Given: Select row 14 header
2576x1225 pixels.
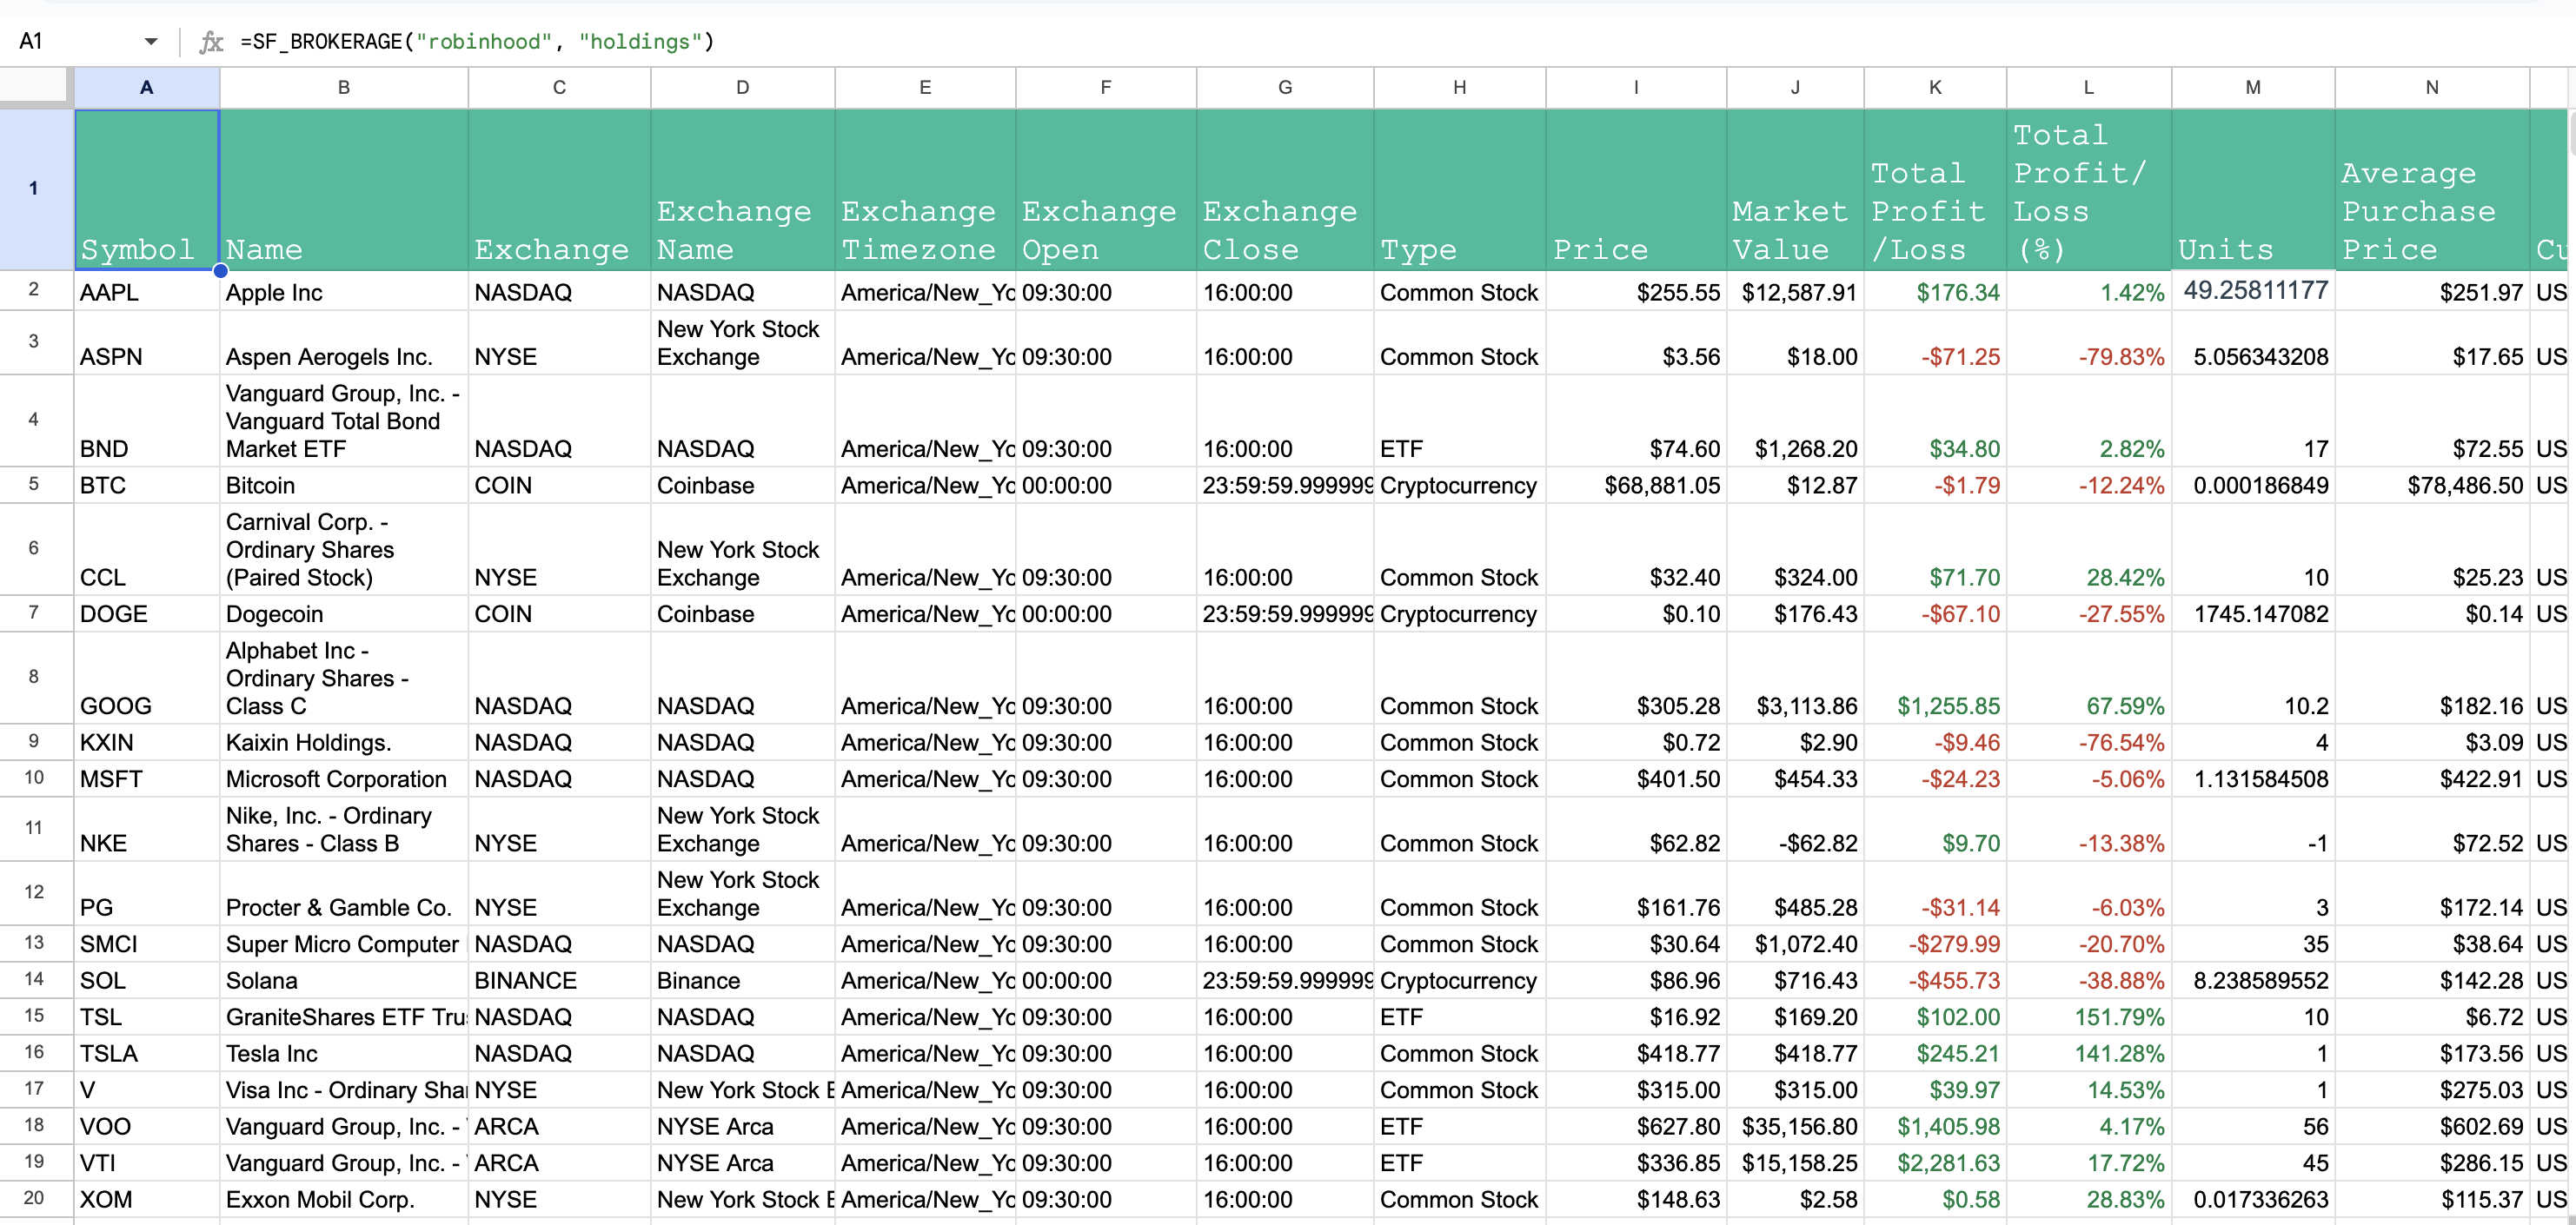Looking at the screenshot, I should pyautogui.click(x=36, y=980).
